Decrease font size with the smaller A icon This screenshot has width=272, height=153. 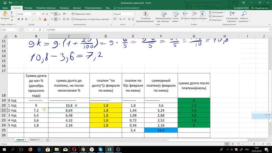pyautogui.click(x=47, y=14)
